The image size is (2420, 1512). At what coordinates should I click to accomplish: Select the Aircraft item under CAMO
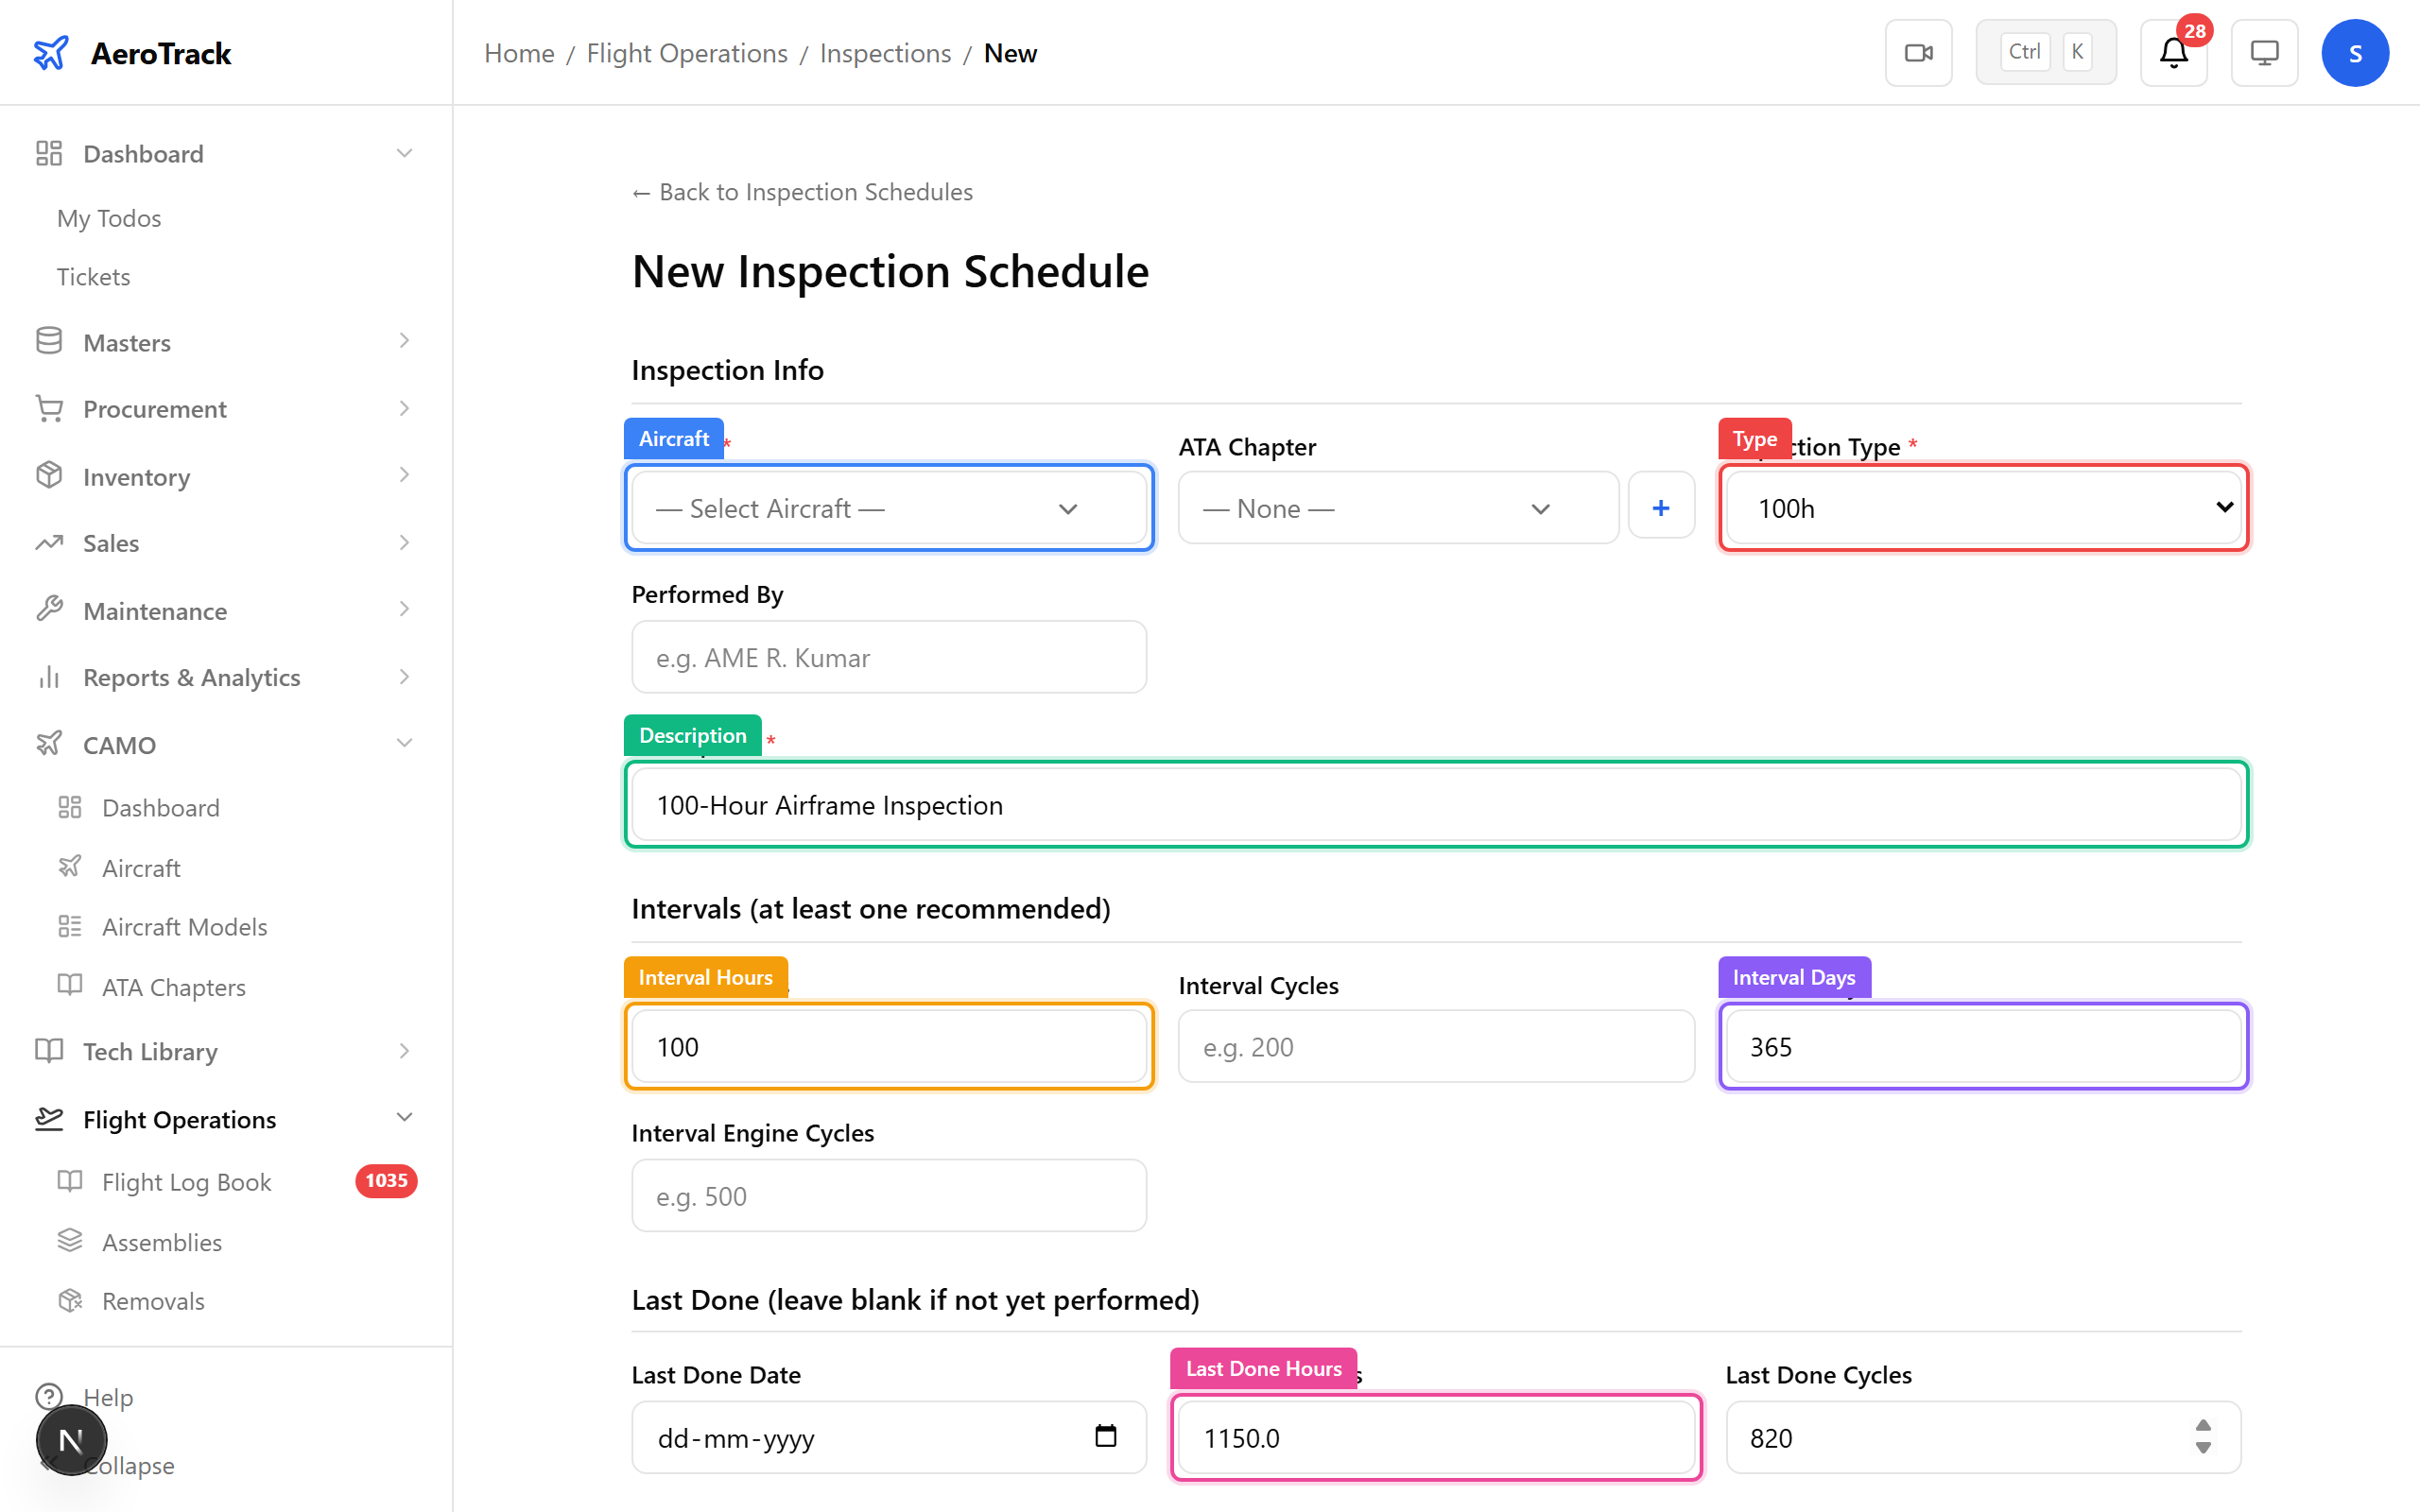pos(140,867)
